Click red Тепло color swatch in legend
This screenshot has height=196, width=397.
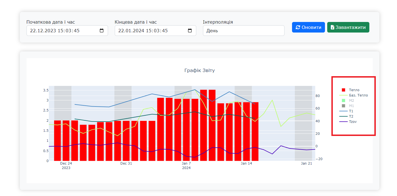(343, 90)
